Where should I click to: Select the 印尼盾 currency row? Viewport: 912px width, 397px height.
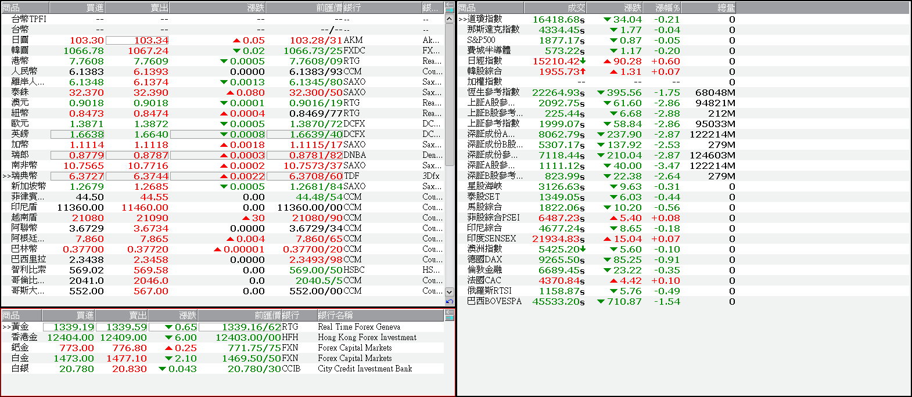point(222,207)
